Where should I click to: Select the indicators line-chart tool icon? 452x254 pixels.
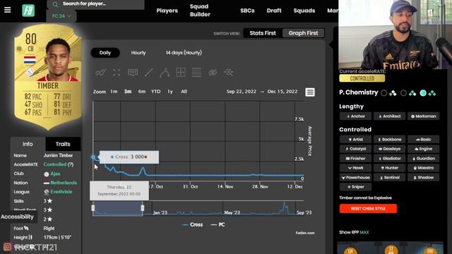(100, 73)
